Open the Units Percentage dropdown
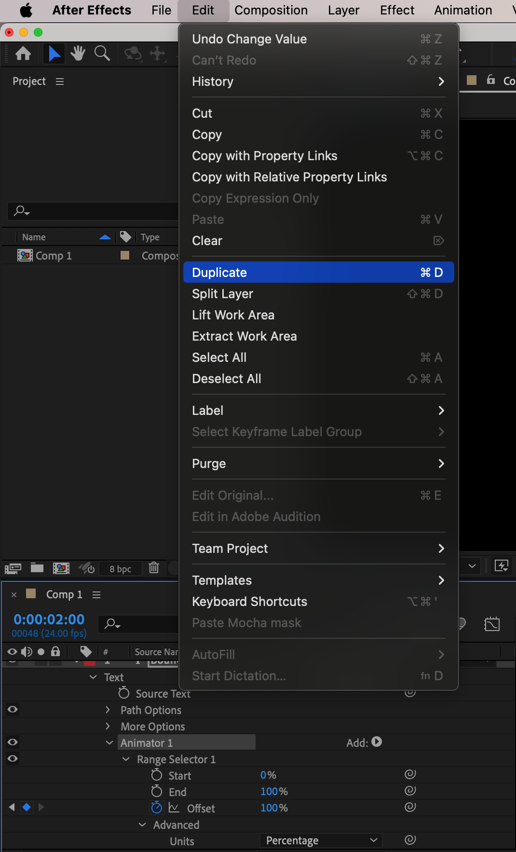Image resolution: width=516 pixels, height=852 pixels. [x=321, y=840]
